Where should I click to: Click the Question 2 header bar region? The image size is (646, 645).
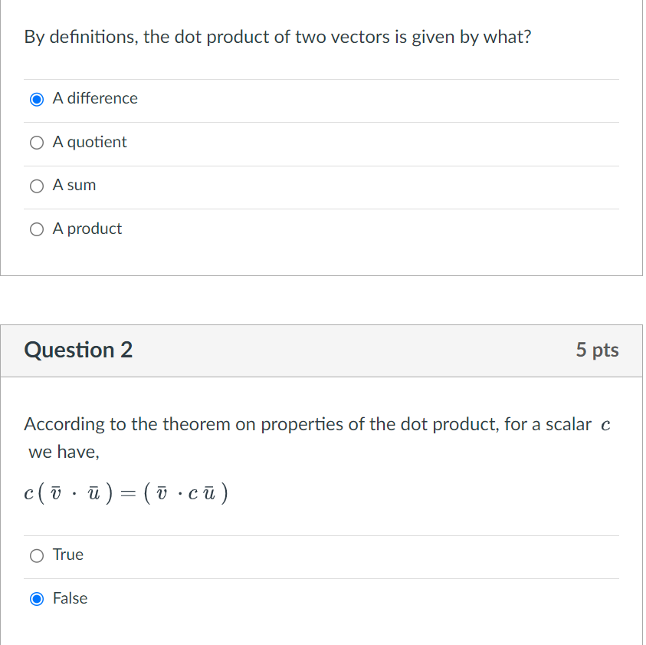pos(322,350)
